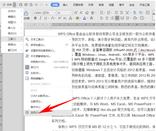Image resolution: width=156 pixels, height=131 pixels.
Task: Click the Format Painter brush icon
Action: (x=26, y=13)
